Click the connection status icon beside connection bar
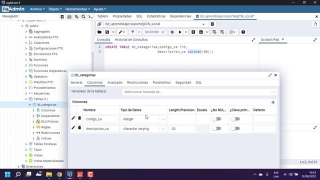The width and height of the screenshot is (320, 180). pyautogui.click(x=99, y=24)
